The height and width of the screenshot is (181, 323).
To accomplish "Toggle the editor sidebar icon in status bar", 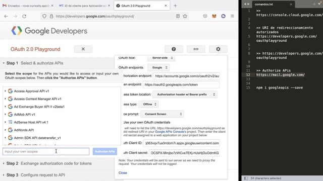I will [x=246, y=178].
